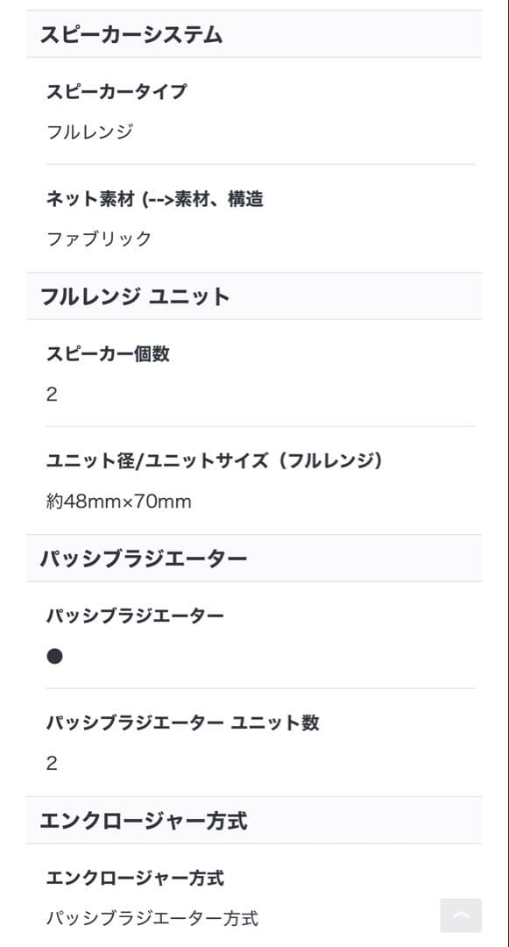The width and height of the screenshot is (509, 947).
Task: Click the filled circle under パッシブラジエーター
Action: [55, 655]
